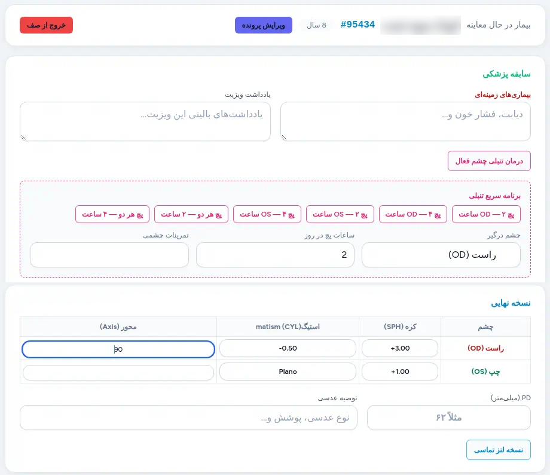Click the empty OS axis field
The width and height of the screenshot is (550, 475).
click(118, 373)
